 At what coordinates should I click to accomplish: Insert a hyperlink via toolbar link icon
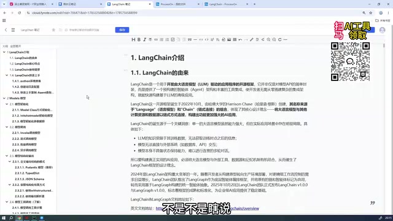pos(156,39)
